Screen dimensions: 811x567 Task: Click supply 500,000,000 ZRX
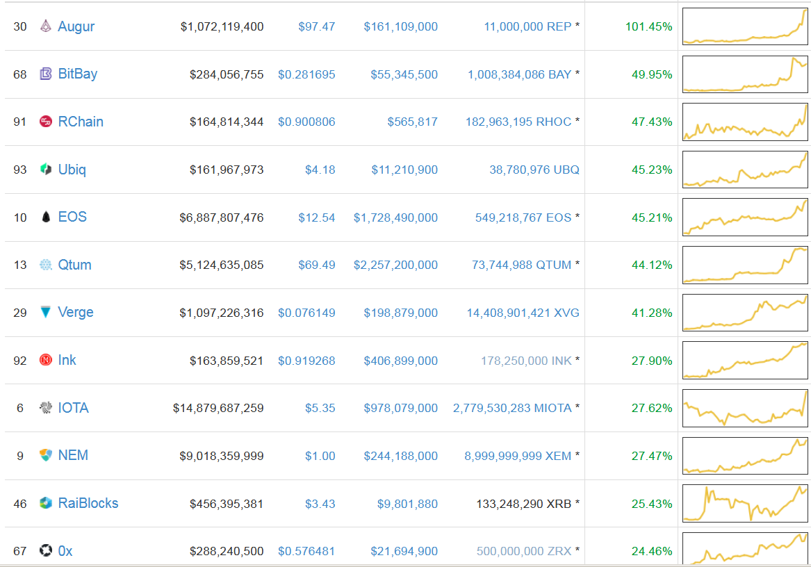pyautogui.click(x=524, y=552)
